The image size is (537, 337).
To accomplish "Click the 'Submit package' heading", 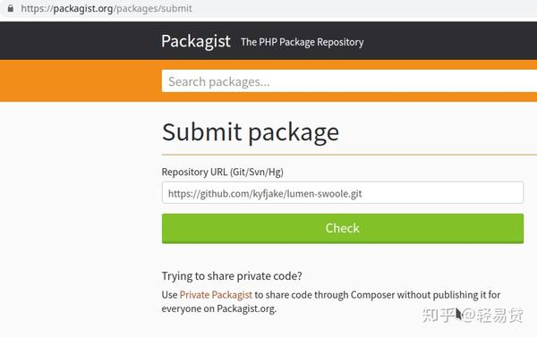I will coord(251,132).
